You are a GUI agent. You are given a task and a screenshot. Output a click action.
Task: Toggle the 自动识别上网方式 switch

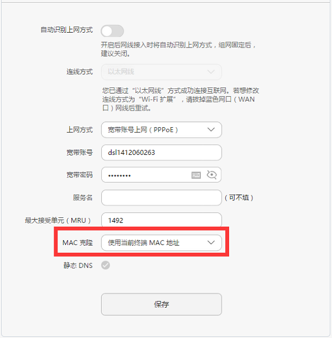click(112, 30)
